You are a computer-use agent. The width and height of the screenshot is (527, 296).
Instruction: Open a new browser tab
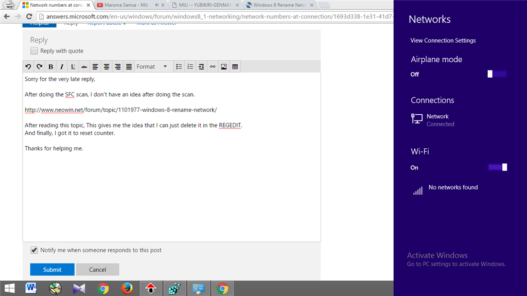pyautogui.click(x=324, y=5)
